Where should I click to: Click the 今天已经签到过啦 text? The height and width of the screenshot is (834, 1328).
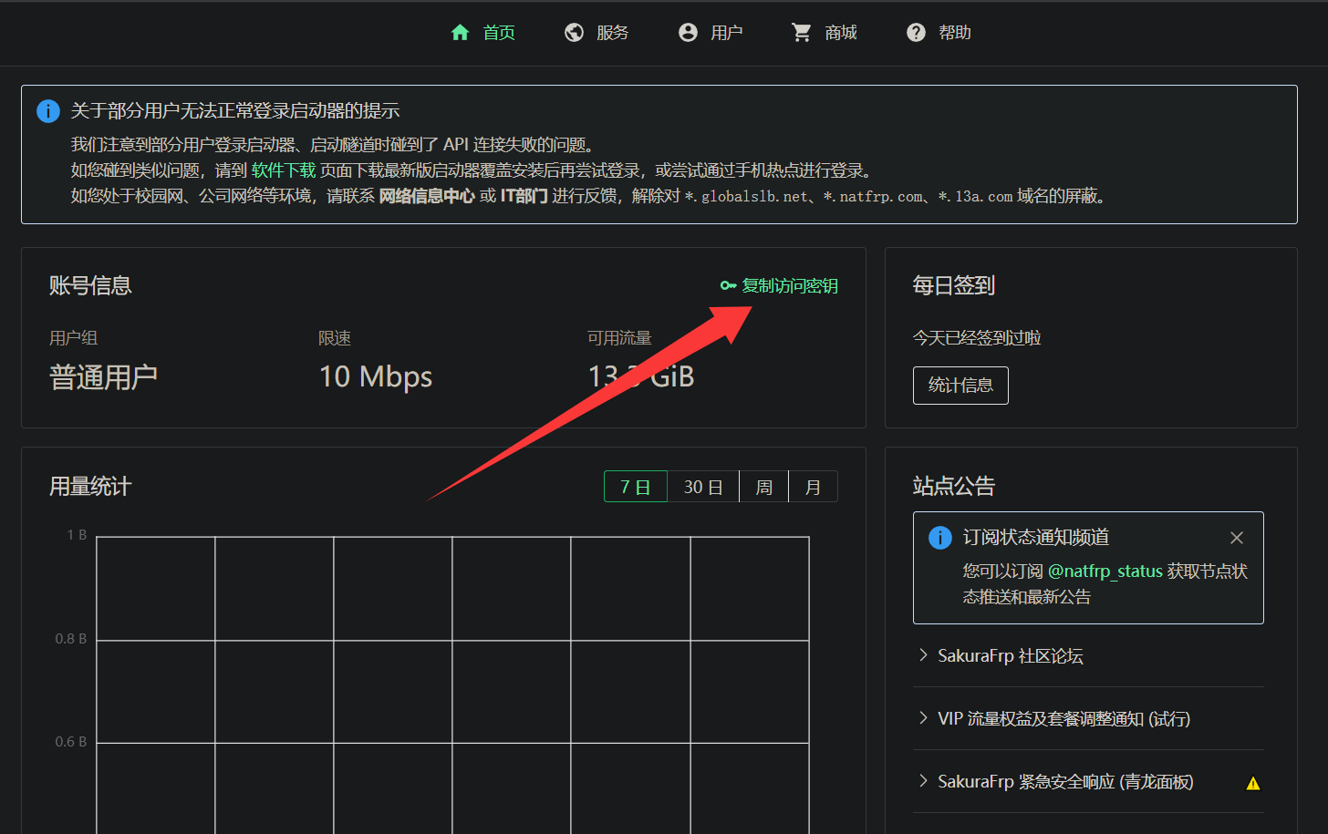point(977,338)
